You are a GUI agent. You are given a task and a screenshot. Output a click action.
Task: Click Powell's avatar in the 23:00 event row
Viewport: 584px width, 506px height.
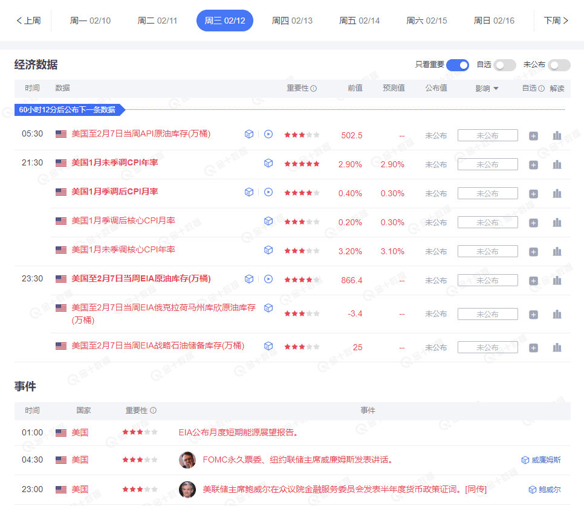(x=187, y=489)
